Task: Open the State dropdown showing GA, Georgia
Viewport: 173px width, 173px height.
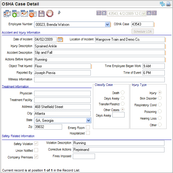Action: [88, 120]
